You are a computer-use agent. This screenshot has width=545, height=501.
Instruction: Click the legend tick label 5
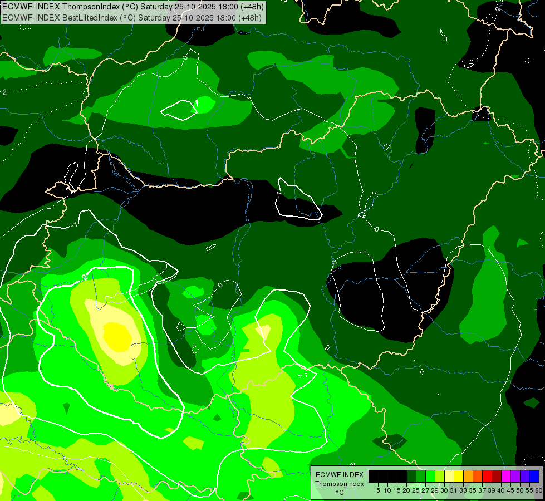(378, 490)
